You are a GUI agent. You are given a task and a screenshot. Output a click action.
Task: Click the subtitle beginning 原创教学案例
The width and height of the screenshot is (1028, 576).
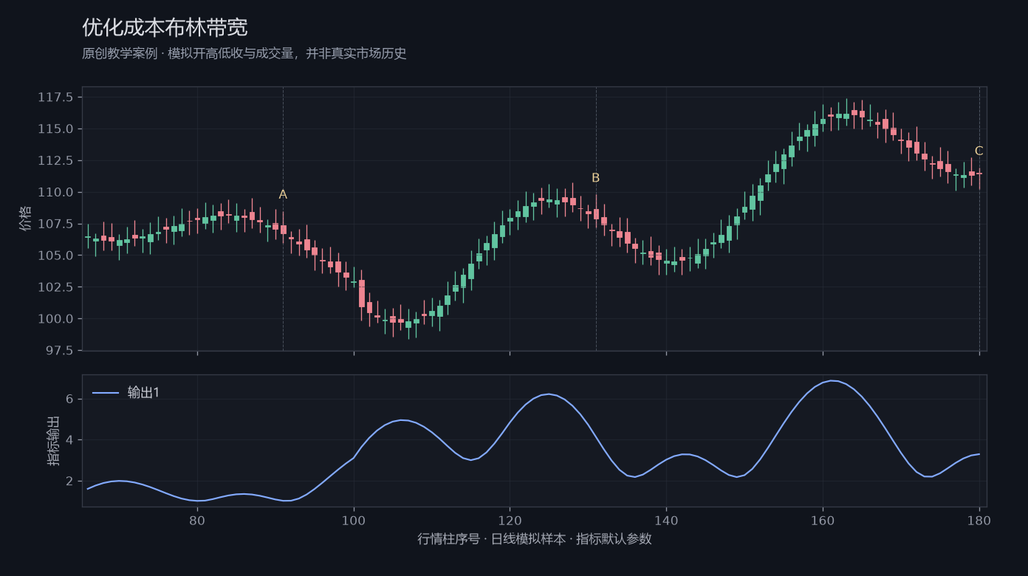click(244, 54)
